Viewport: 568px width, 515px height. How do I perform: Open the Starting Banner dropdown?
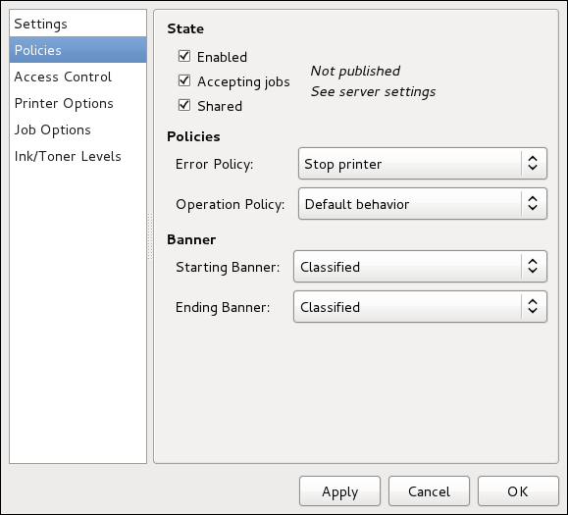(x=420, y=266)
